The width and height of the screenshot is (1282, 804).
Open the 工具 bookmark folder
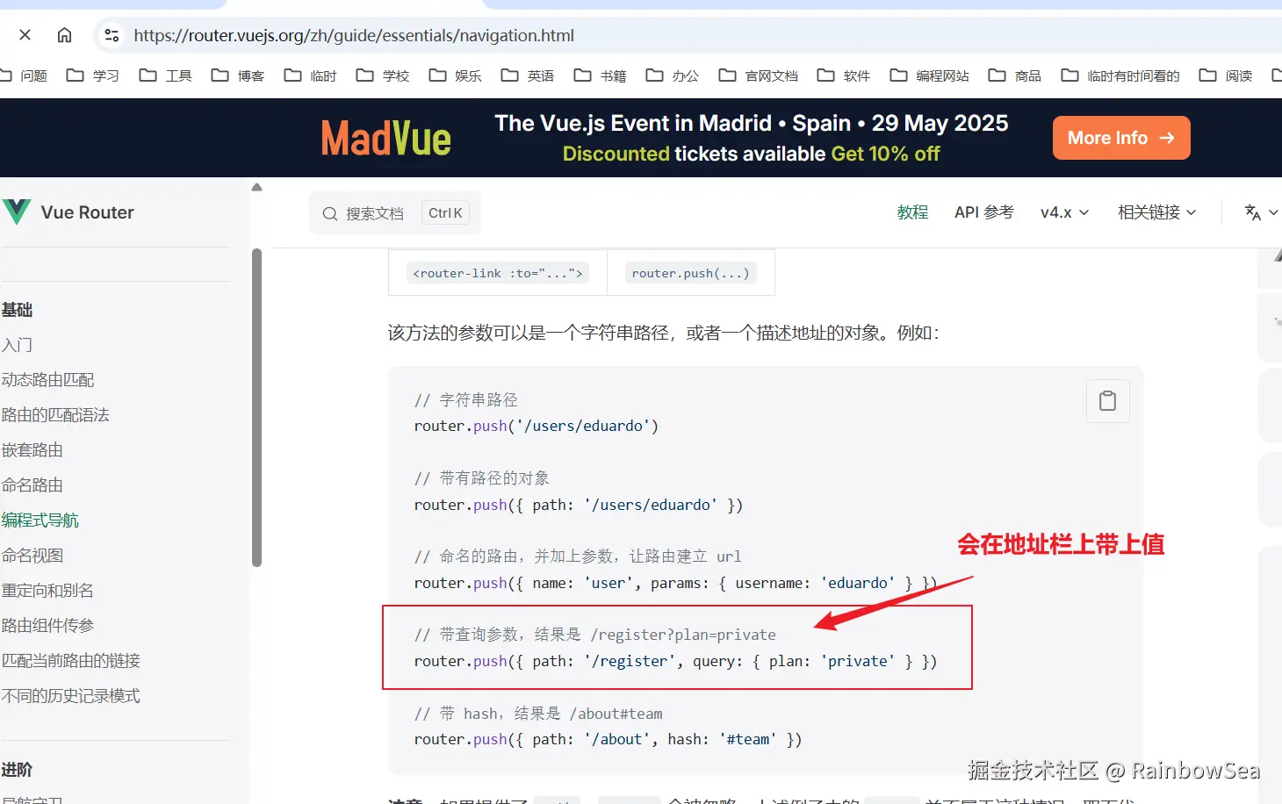click(166, 75)
